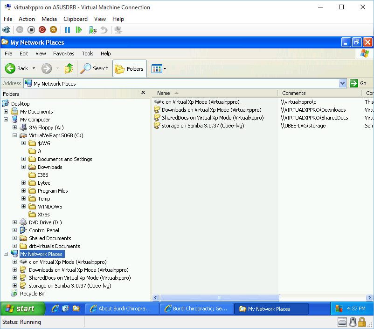The image size is (374, 329).
Task: Click the address field My Network Places
Action: pyautogui.click(x=181, y=84)
